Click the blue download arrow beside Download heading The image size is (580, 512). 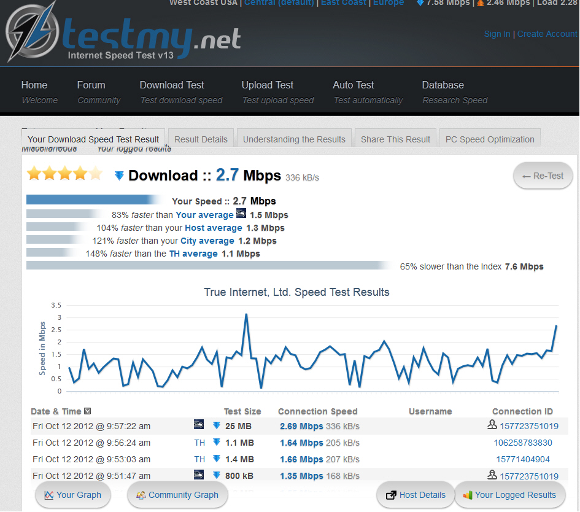coord(119,176)
